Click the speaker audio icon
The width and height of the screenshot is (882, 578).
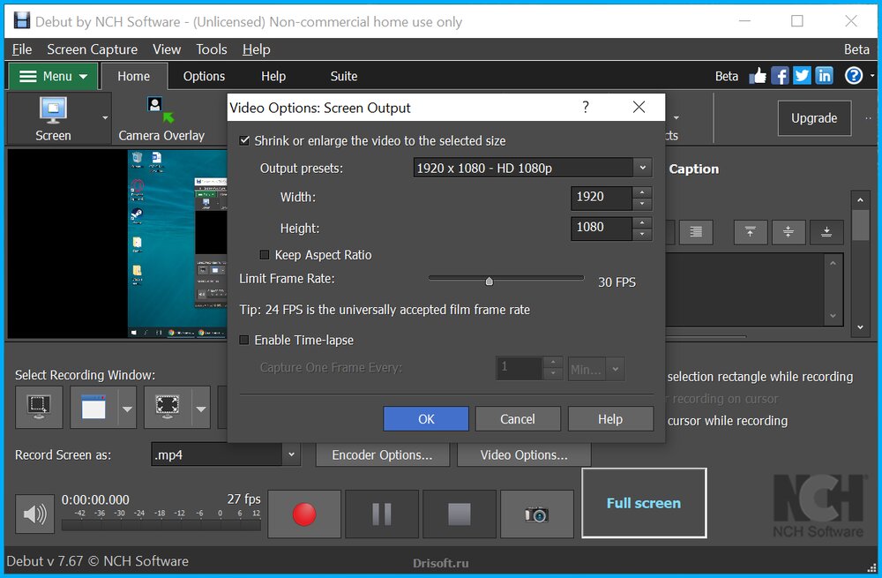(x=34, y=513)
